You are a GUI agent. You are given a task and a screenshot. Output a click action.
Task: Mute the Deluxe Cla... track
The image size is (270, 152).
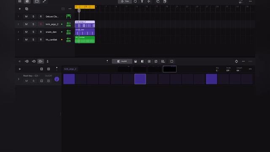(26, 16)
